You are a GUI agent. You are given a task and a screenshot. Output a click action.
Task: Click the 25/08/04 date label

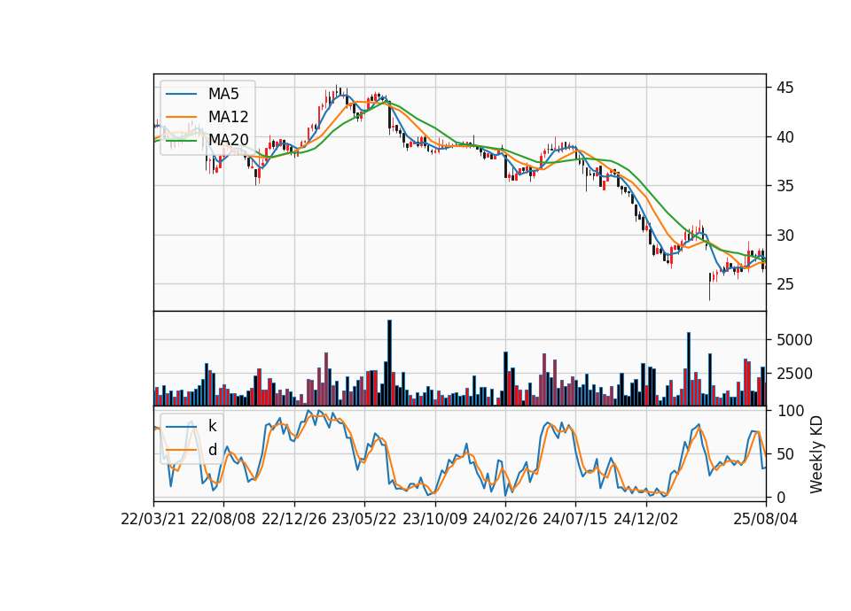click(x=765, y=519)
